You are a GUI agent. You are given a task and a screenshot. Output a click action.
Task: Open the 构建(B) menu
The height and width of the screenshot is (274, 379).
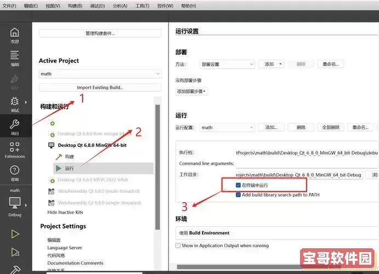(x=75, y=6)
